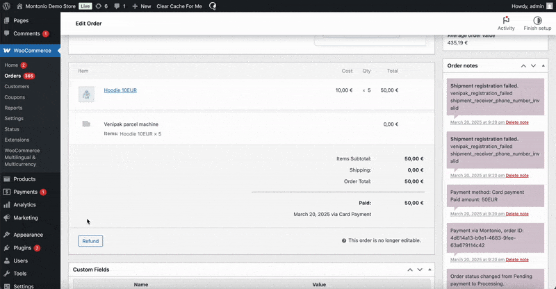The width and height of the screenshot is (556, 289).
Task: Click the plus New icon
Action: [x=135, y=6]
